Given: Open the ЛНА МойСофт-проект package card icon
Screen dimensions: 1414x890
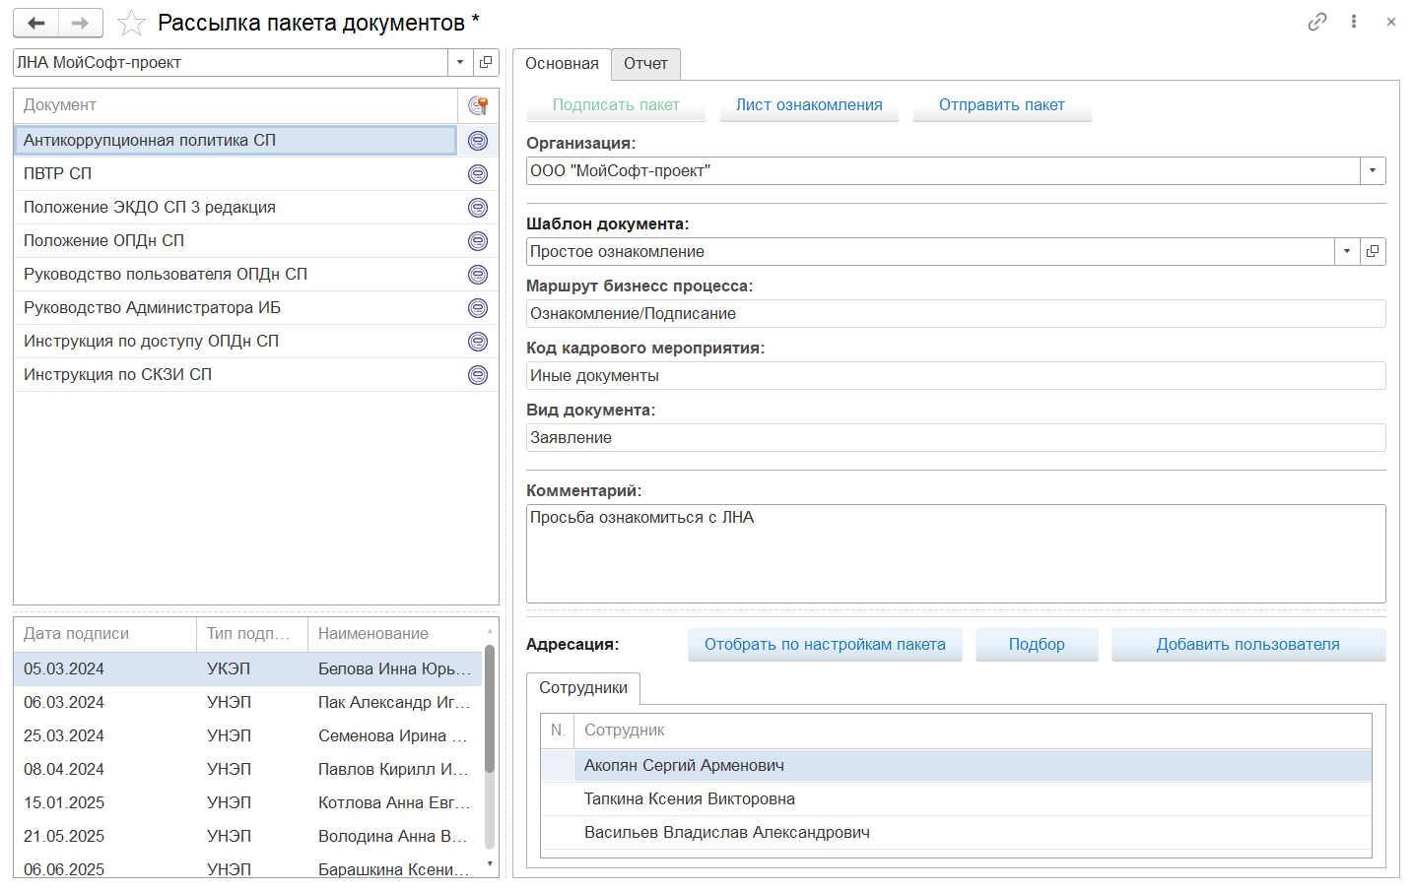Looking at the screenshot, I should coord(486,62).
